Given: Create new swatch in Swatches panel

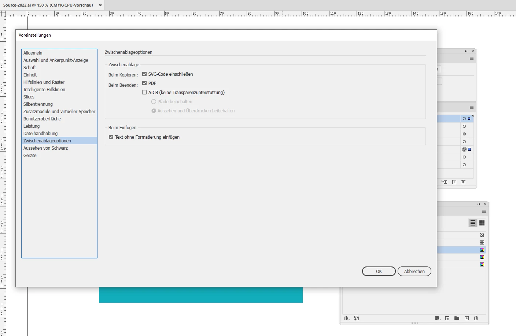Looking at the screenshot, I should tap(467, 318).
